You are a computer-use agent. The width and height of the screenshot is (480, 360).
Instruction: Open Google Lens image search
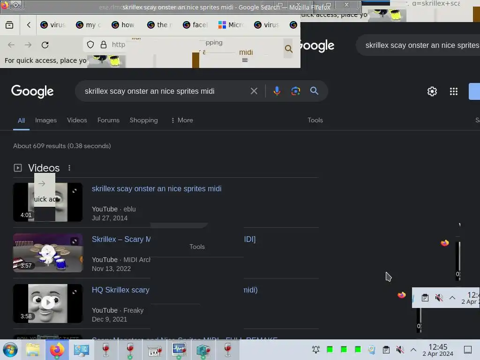[x=295, y=91]
